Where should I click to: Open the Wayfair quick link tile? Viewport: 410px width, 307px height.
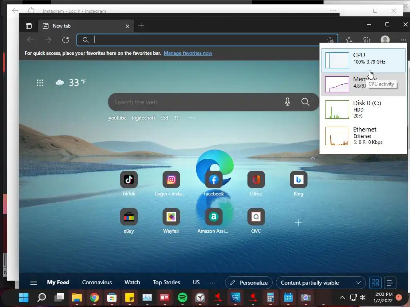point(171,217)
